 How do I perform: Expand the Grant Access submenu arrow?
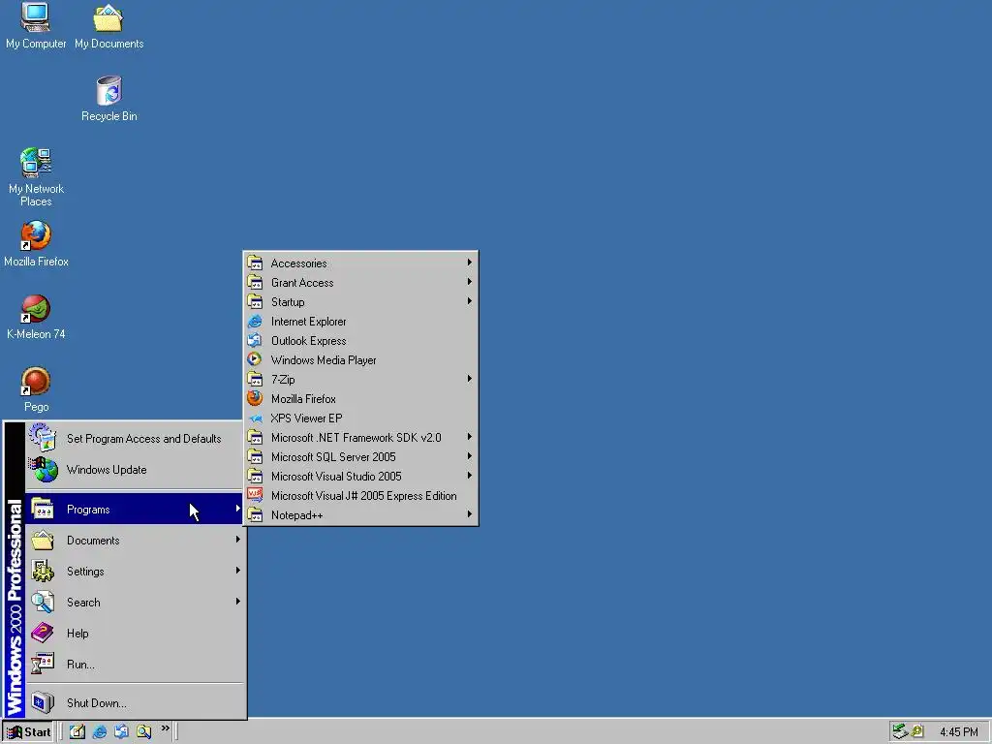[470, 282]
